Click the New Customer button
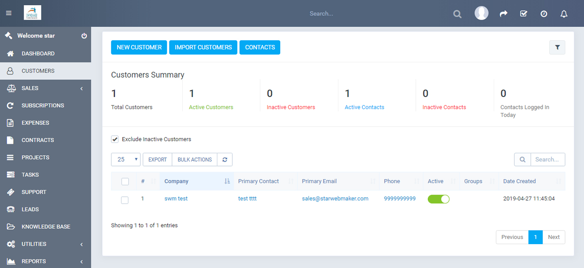The width and height of the screenshot is (584, 268). (x=139, y=47)
